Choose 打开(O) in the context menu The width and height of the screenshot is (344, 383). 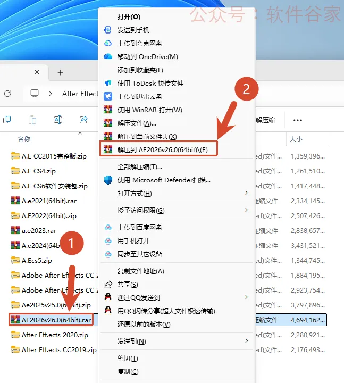129,17
